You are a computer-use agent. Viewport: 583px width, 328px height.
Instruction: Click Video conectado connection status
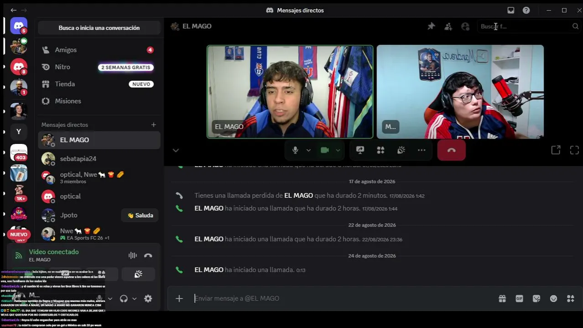(54, 252)
